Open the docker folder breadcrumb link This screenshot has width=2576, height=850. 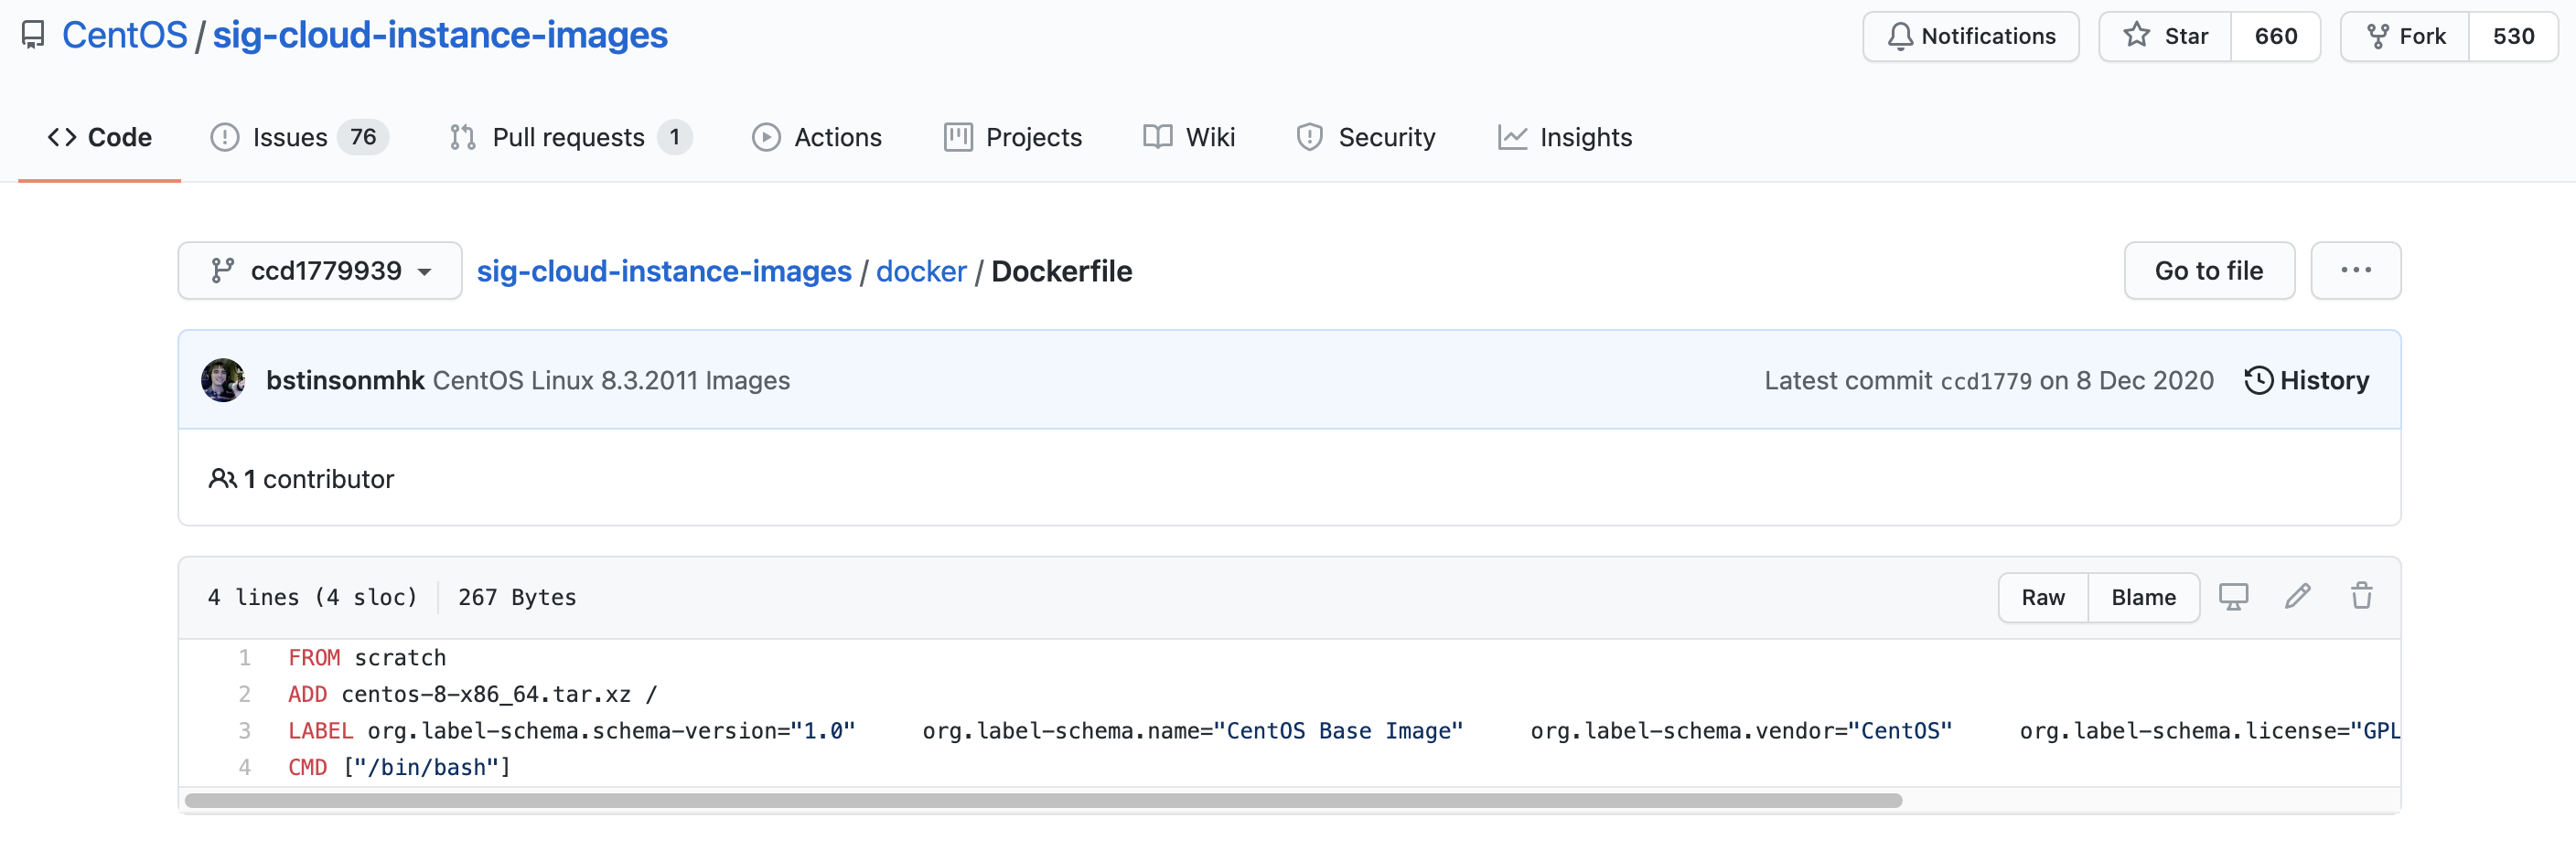coord(920,271)
